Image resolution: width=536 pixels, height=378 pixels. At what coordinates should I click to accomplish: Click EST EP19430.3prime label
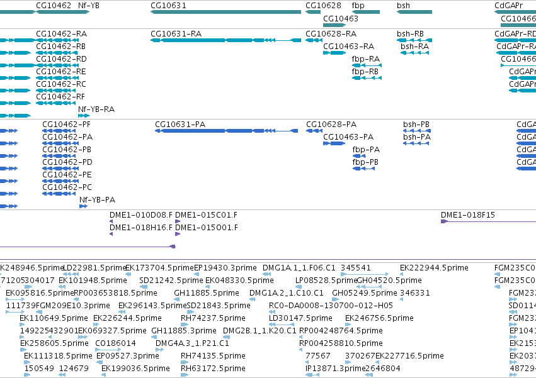225,268
